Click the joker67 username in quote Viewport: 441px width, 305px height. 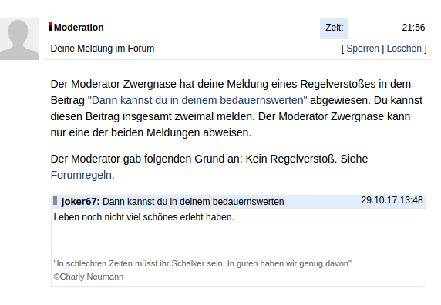(80, 202)
